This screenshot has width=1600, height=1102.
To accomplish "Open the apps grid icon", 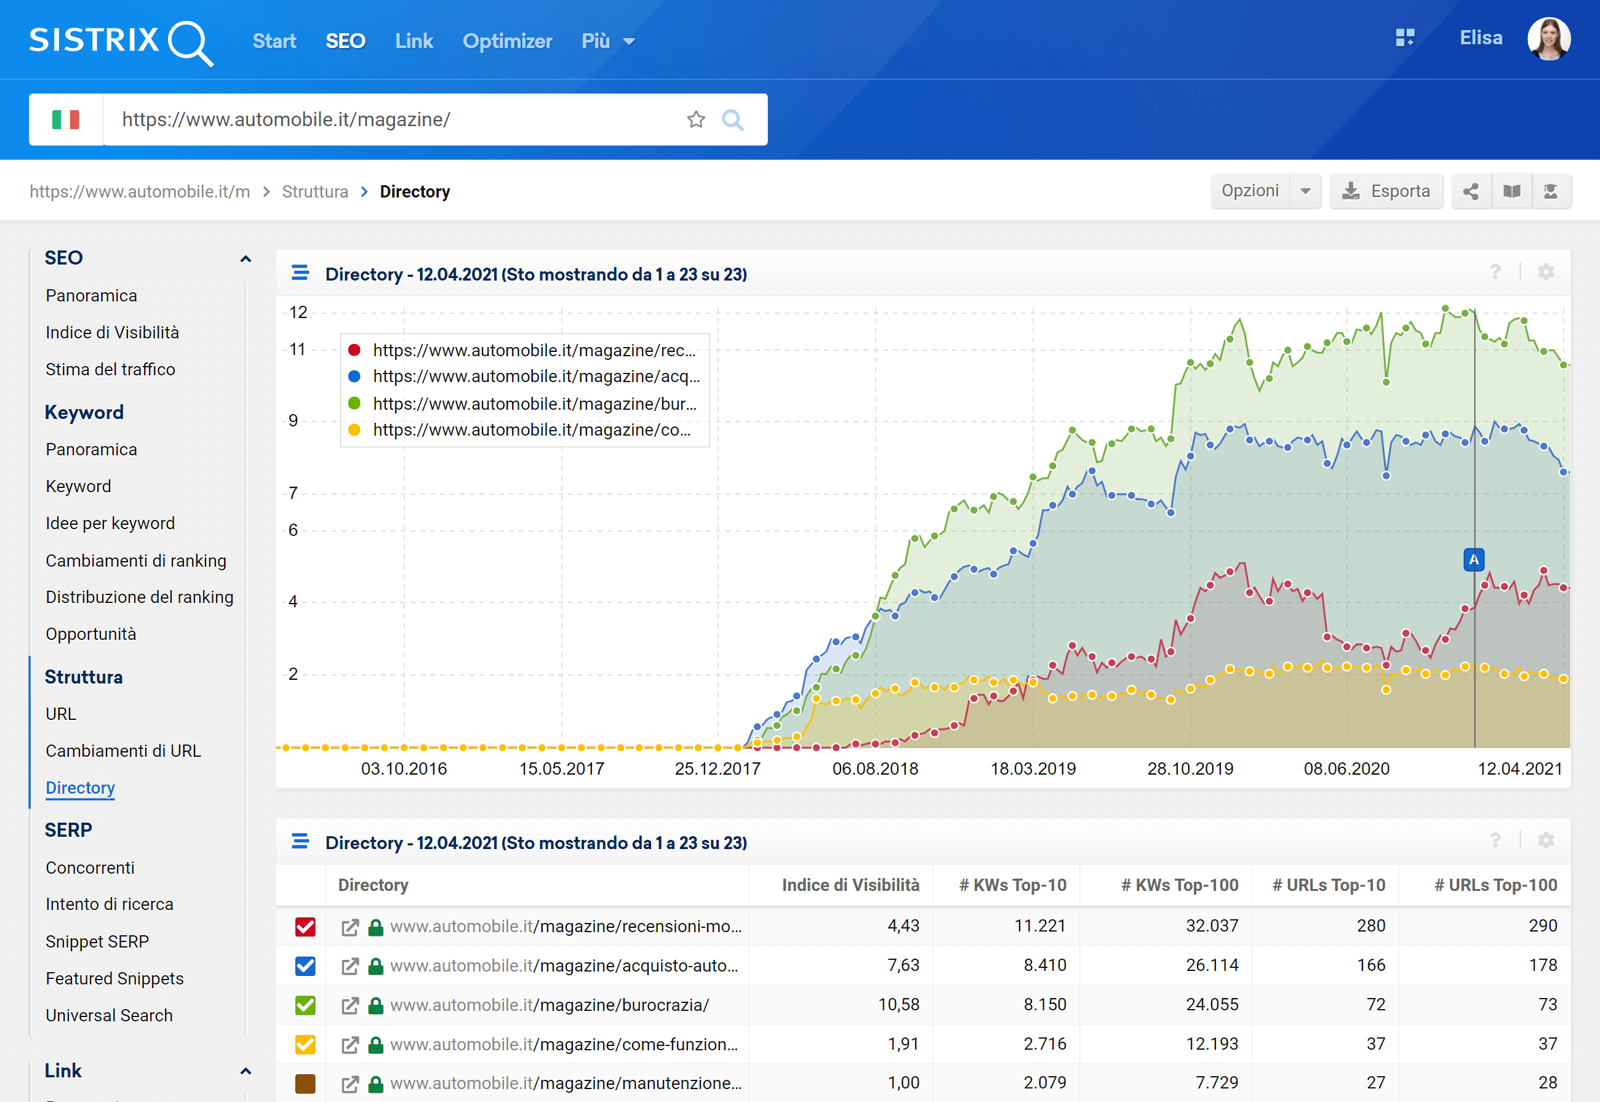I will point(1404,38).
